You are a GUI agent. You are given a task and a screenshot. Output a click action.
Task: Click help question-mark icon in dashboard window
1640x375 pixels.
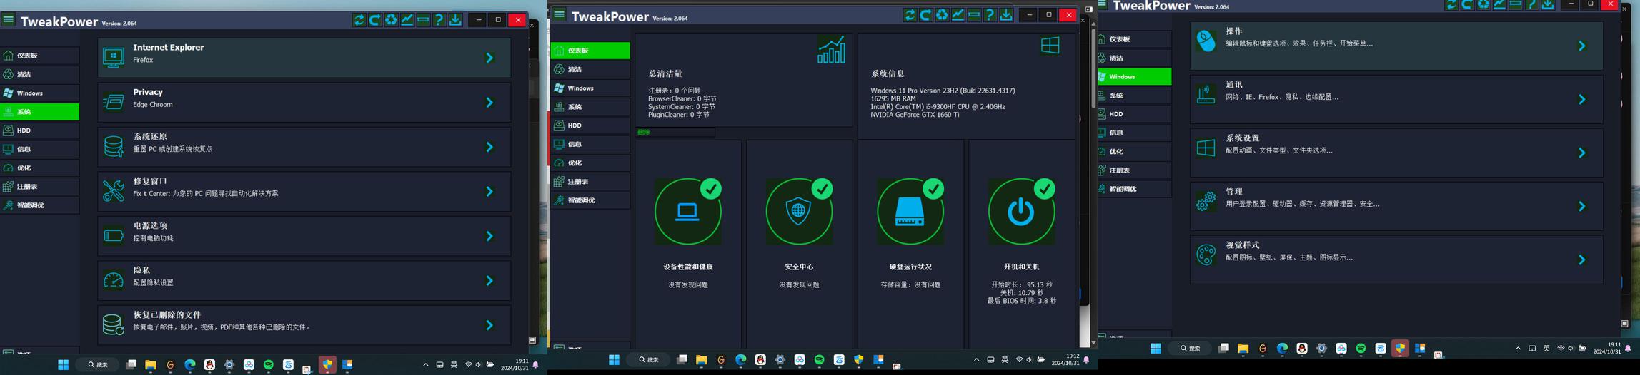990,14
